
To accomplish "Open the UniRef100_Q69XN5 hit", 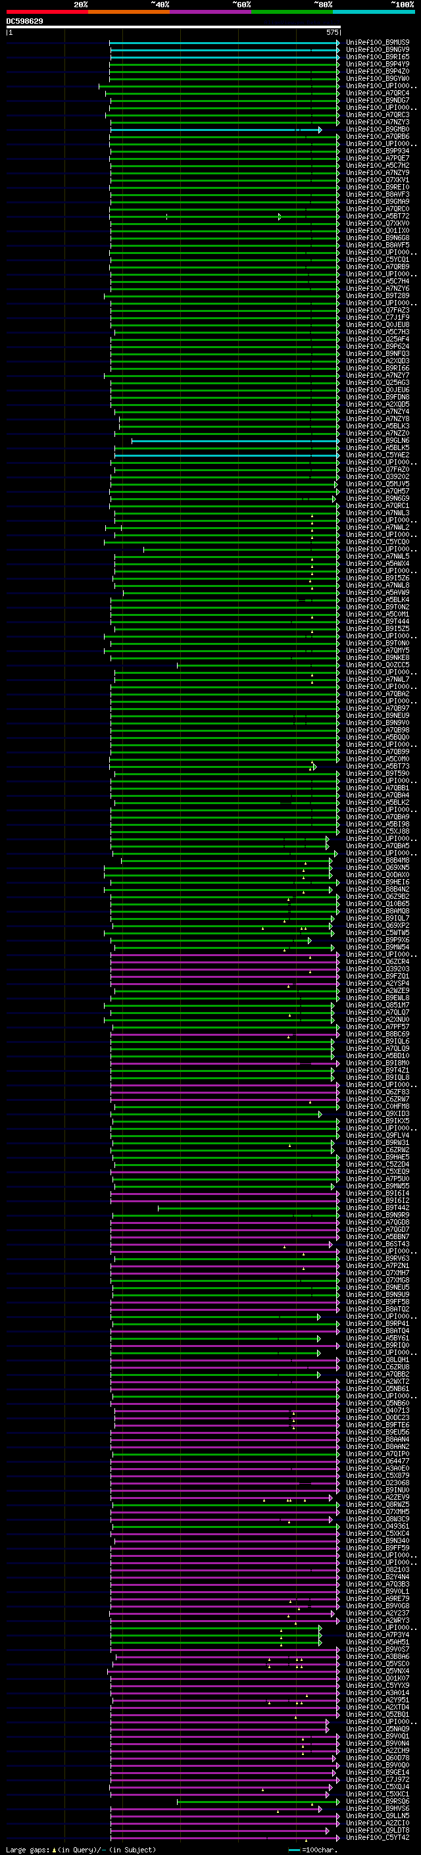I will pos(378,868).
